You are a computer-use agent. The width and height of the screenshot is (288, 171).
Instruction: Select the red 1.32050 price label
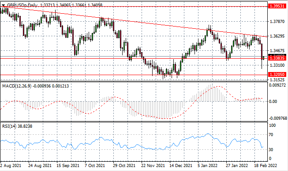[x=277, y=74]
